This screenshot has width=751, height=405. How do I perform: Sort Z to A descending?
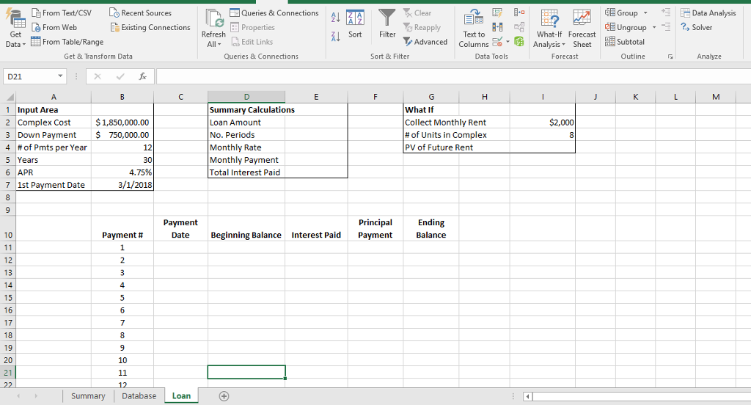335,36
